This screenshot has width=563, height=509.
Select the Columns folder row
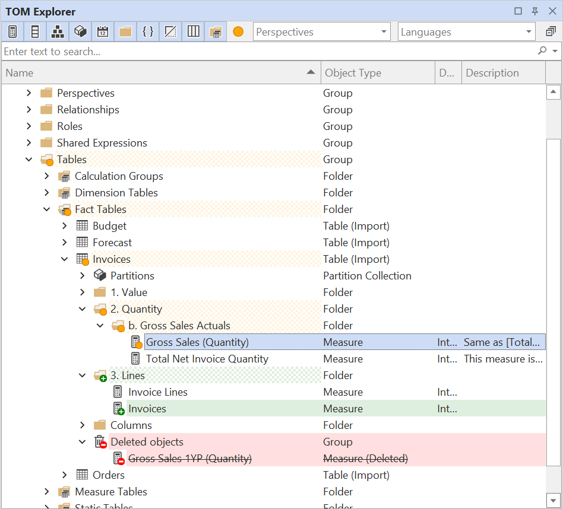tap(274, 425)
